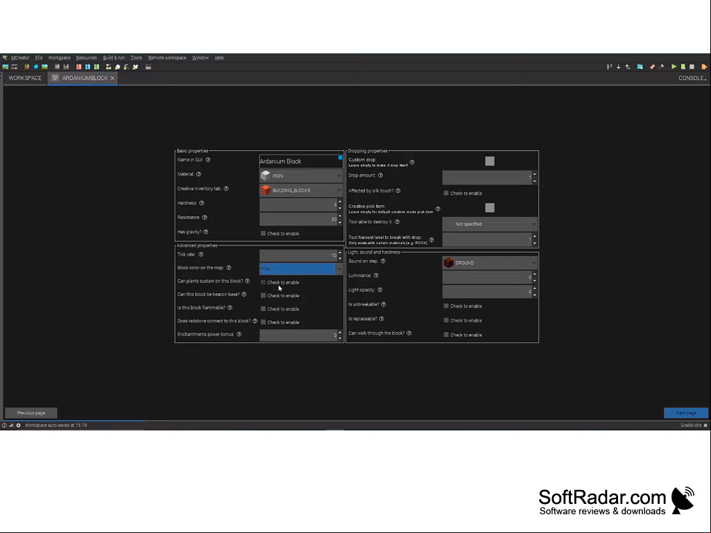The width and height of the screenshot is (711, 533).
Task: Click info icon in status bar
Action: click(x=4, y=425)
